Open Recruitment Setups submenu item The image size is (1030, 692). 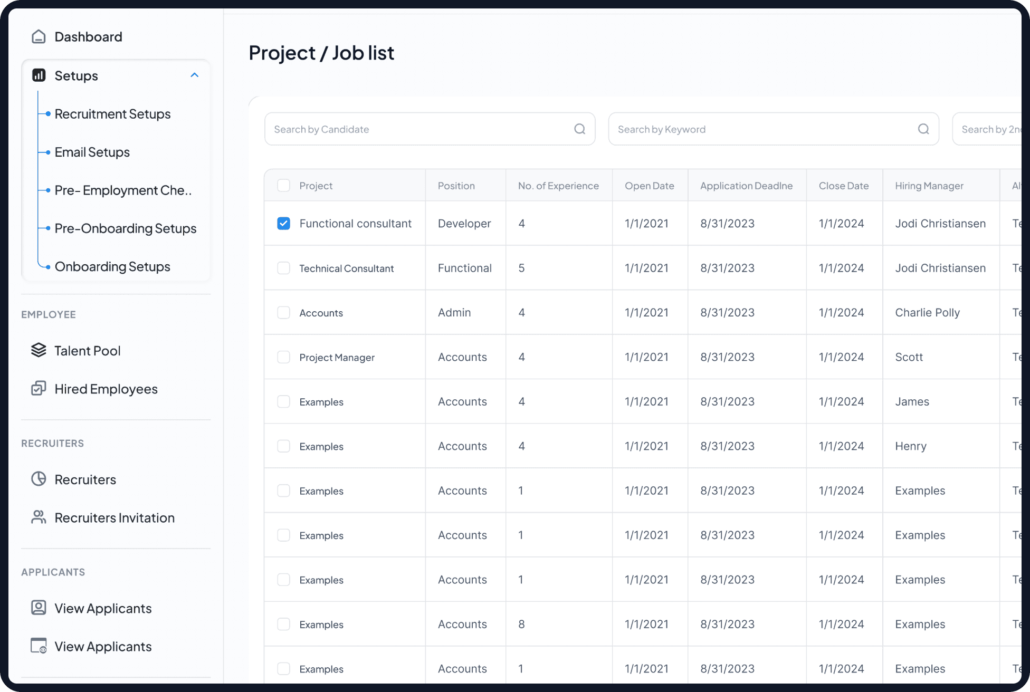pyautogui.click(x=112, y=114)
